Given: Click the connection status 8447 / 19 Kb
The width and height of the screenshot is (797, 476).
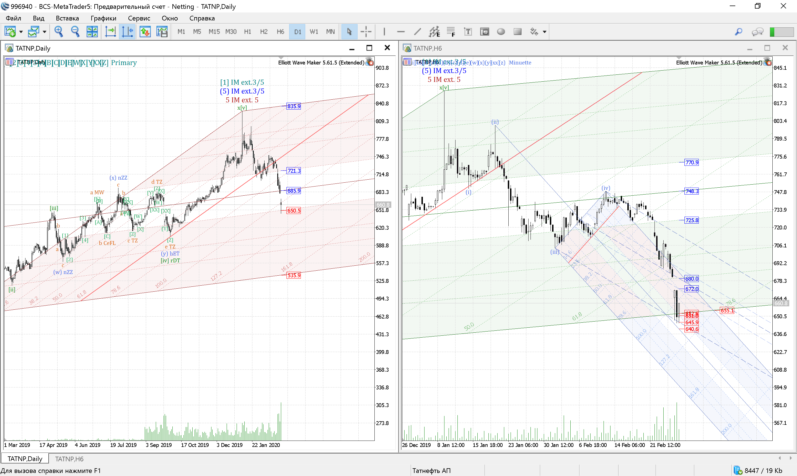Looking at the screenshot, I should [x=758, y=470].
